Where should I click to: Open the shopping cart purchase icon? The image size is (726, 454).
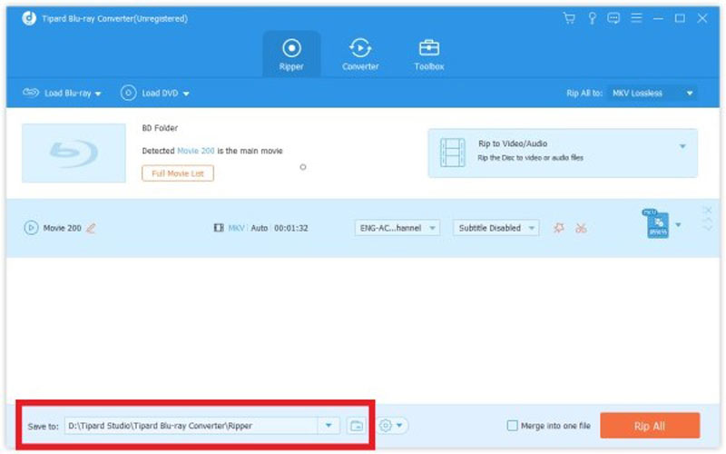[569, 17]
